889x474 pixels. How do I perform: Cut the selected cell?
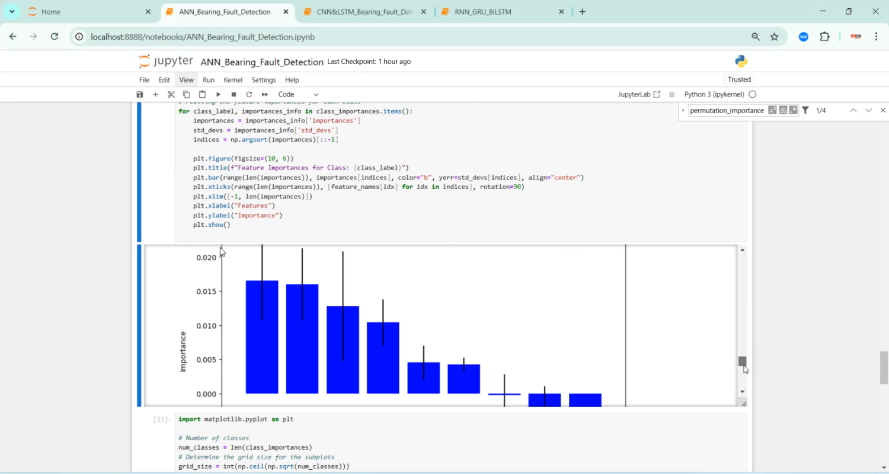[x=171, y=94]
